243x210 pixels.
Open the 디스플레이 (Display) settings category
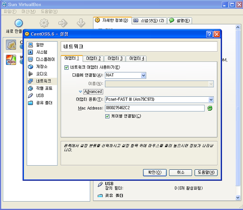[x=42, y=59]
